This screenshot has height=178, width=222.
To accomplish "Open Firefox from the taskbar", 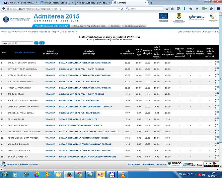I will tap(69, 175).
